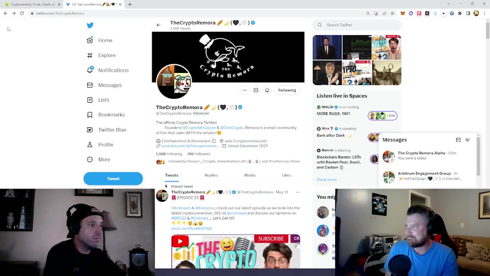Click the Entertainment & Recreation info icon
Screen dimensions: 490x276
click(x=214, y=141)
